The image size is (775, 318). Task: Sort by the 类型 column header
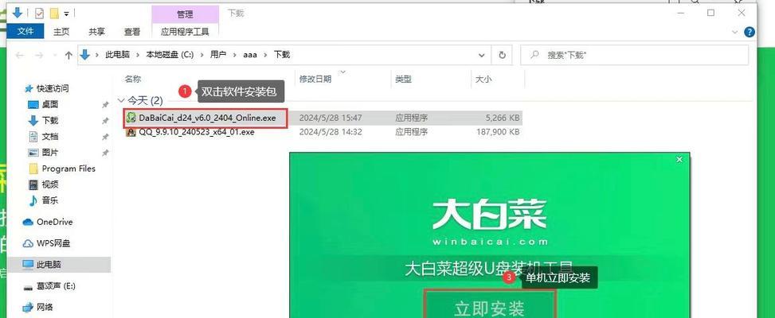click(x=403, y=79)
